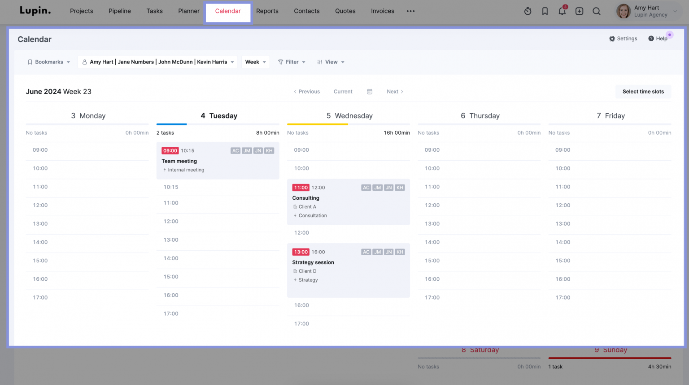689x385 pixels.
Task: Open calendar Settings with the gear icon
Action: (623, 38)
